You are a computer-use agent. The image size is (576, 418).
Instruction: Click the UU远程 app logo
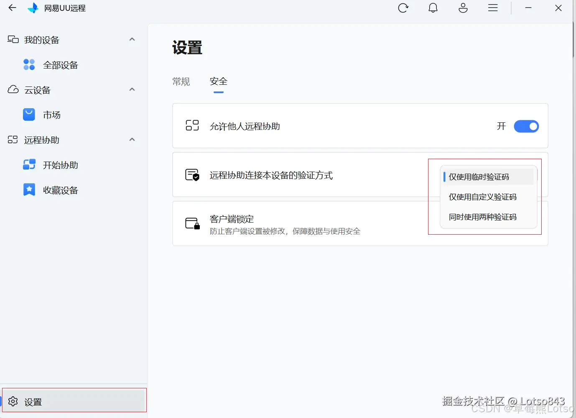pyautogui.click(x=33, y=8)
